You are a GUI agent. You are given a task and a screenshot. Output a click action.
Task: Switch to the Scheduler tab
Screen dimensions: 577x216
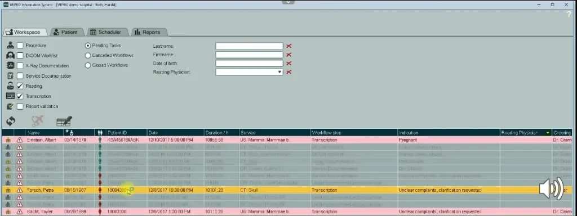[x=108, y=32]
